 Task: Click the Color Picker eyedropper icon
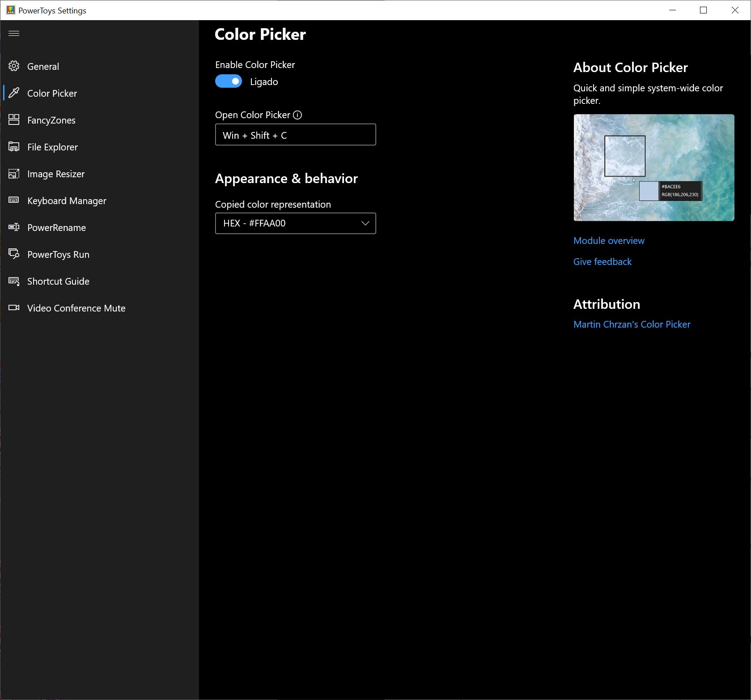pos(14,93)
